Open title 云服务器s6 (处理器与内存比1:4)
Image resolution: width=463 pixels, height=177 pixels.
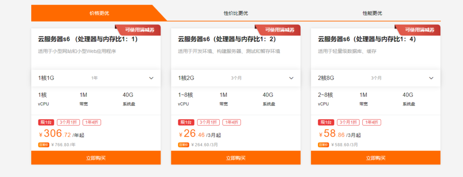tap(368, 39)
